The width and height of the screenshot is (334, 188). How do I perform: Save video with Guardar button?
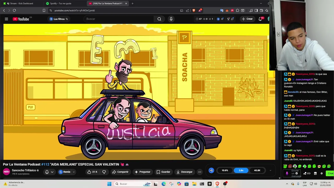point(163,172)
